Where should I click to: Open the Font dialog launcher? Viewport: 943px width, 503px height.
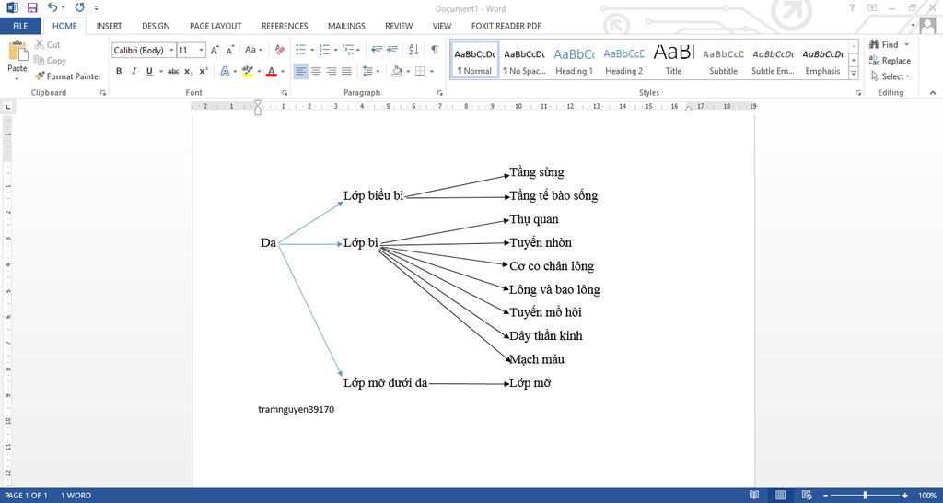[284, 93]
